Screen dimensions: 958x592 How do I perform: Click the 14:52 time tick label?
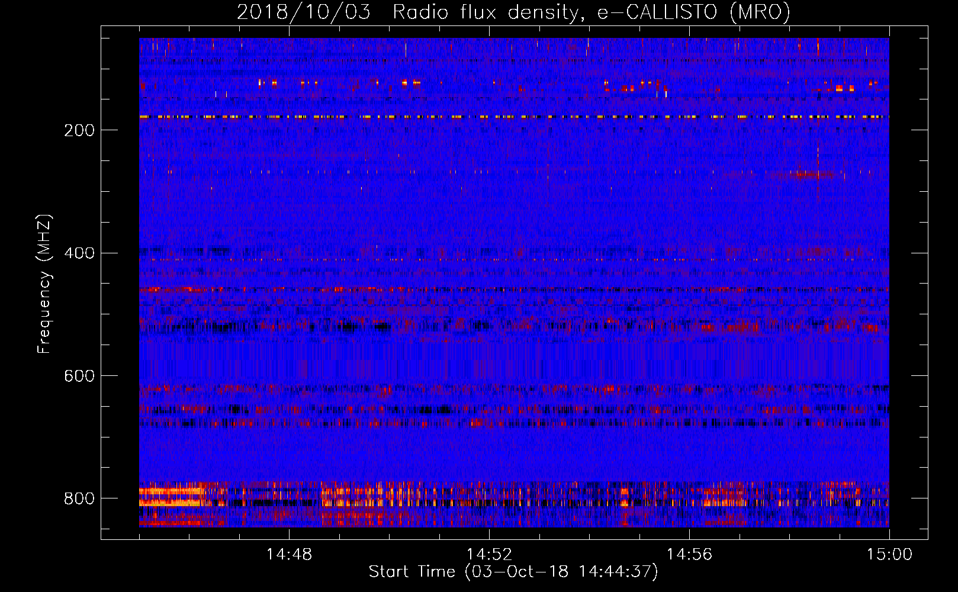[489, 555]
